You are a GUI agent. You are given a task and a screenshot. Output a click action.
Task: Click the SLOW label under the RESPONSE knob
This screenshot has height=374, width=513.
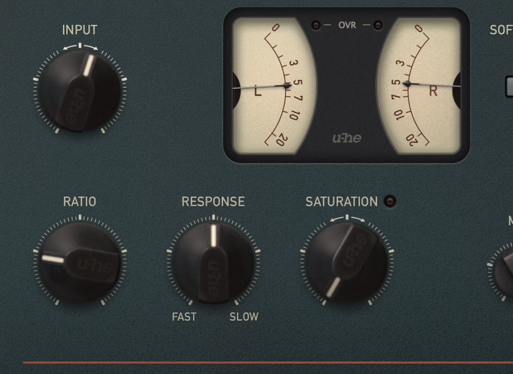(244, 317)
